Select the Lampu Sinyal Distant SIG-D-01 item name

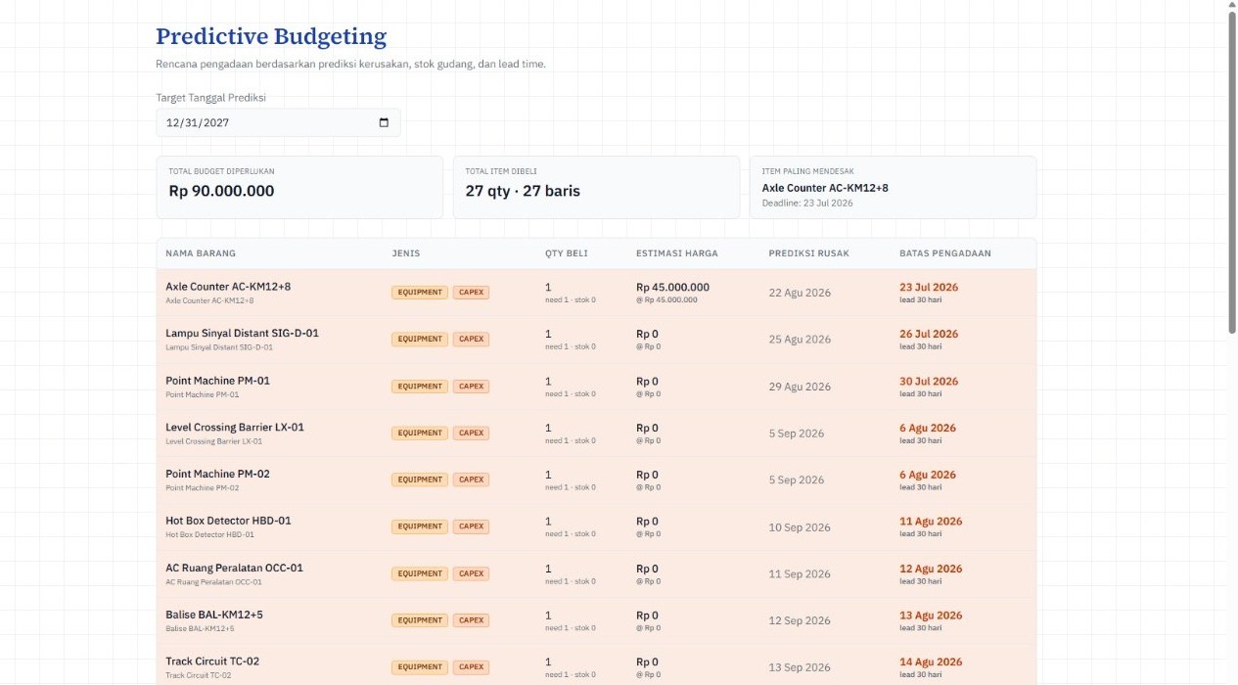(242, 333)
